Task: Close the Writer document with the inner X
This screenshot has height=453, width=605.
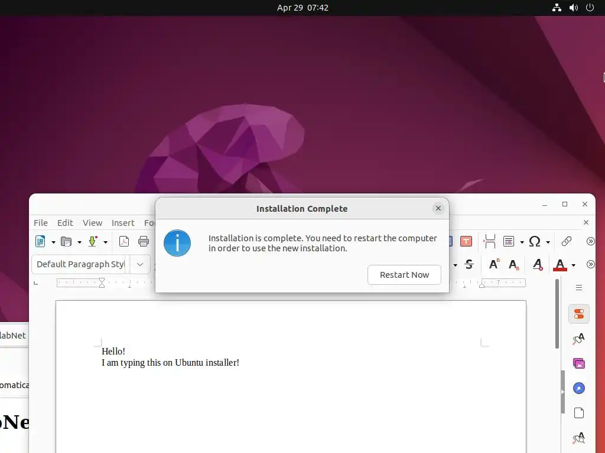Action: (x=586, y=222)
